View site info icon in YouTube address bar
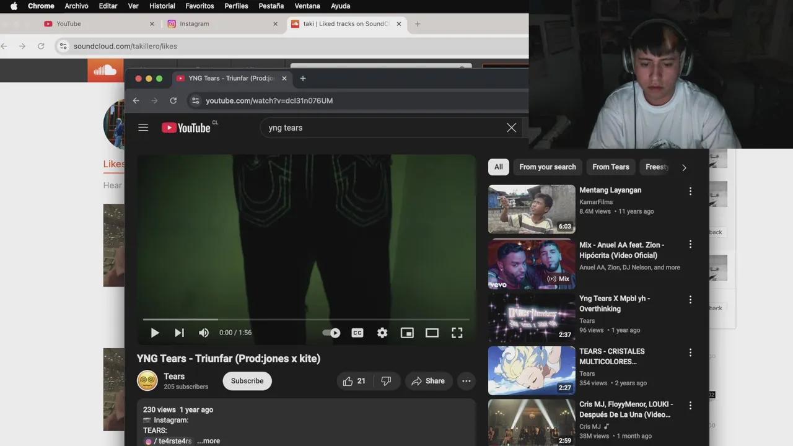Viewport: 793px width, 446px height. [x=195, y=100]
